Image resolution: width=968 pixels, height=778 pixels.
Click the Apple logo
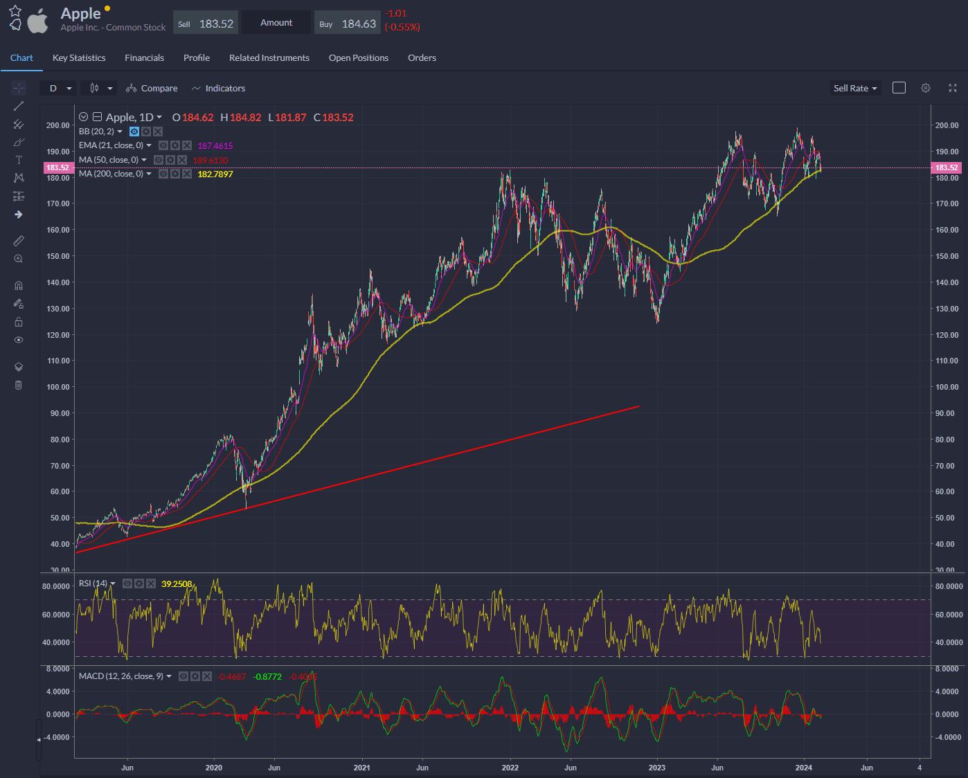[x=38, y=20]
